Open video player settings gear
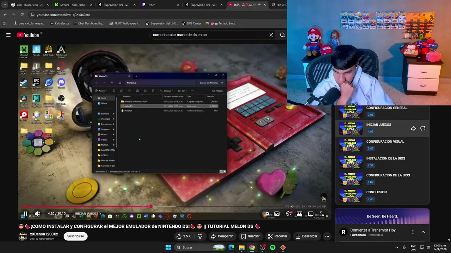The width and height of the screenshot is (451, 253). coord(288,214)
